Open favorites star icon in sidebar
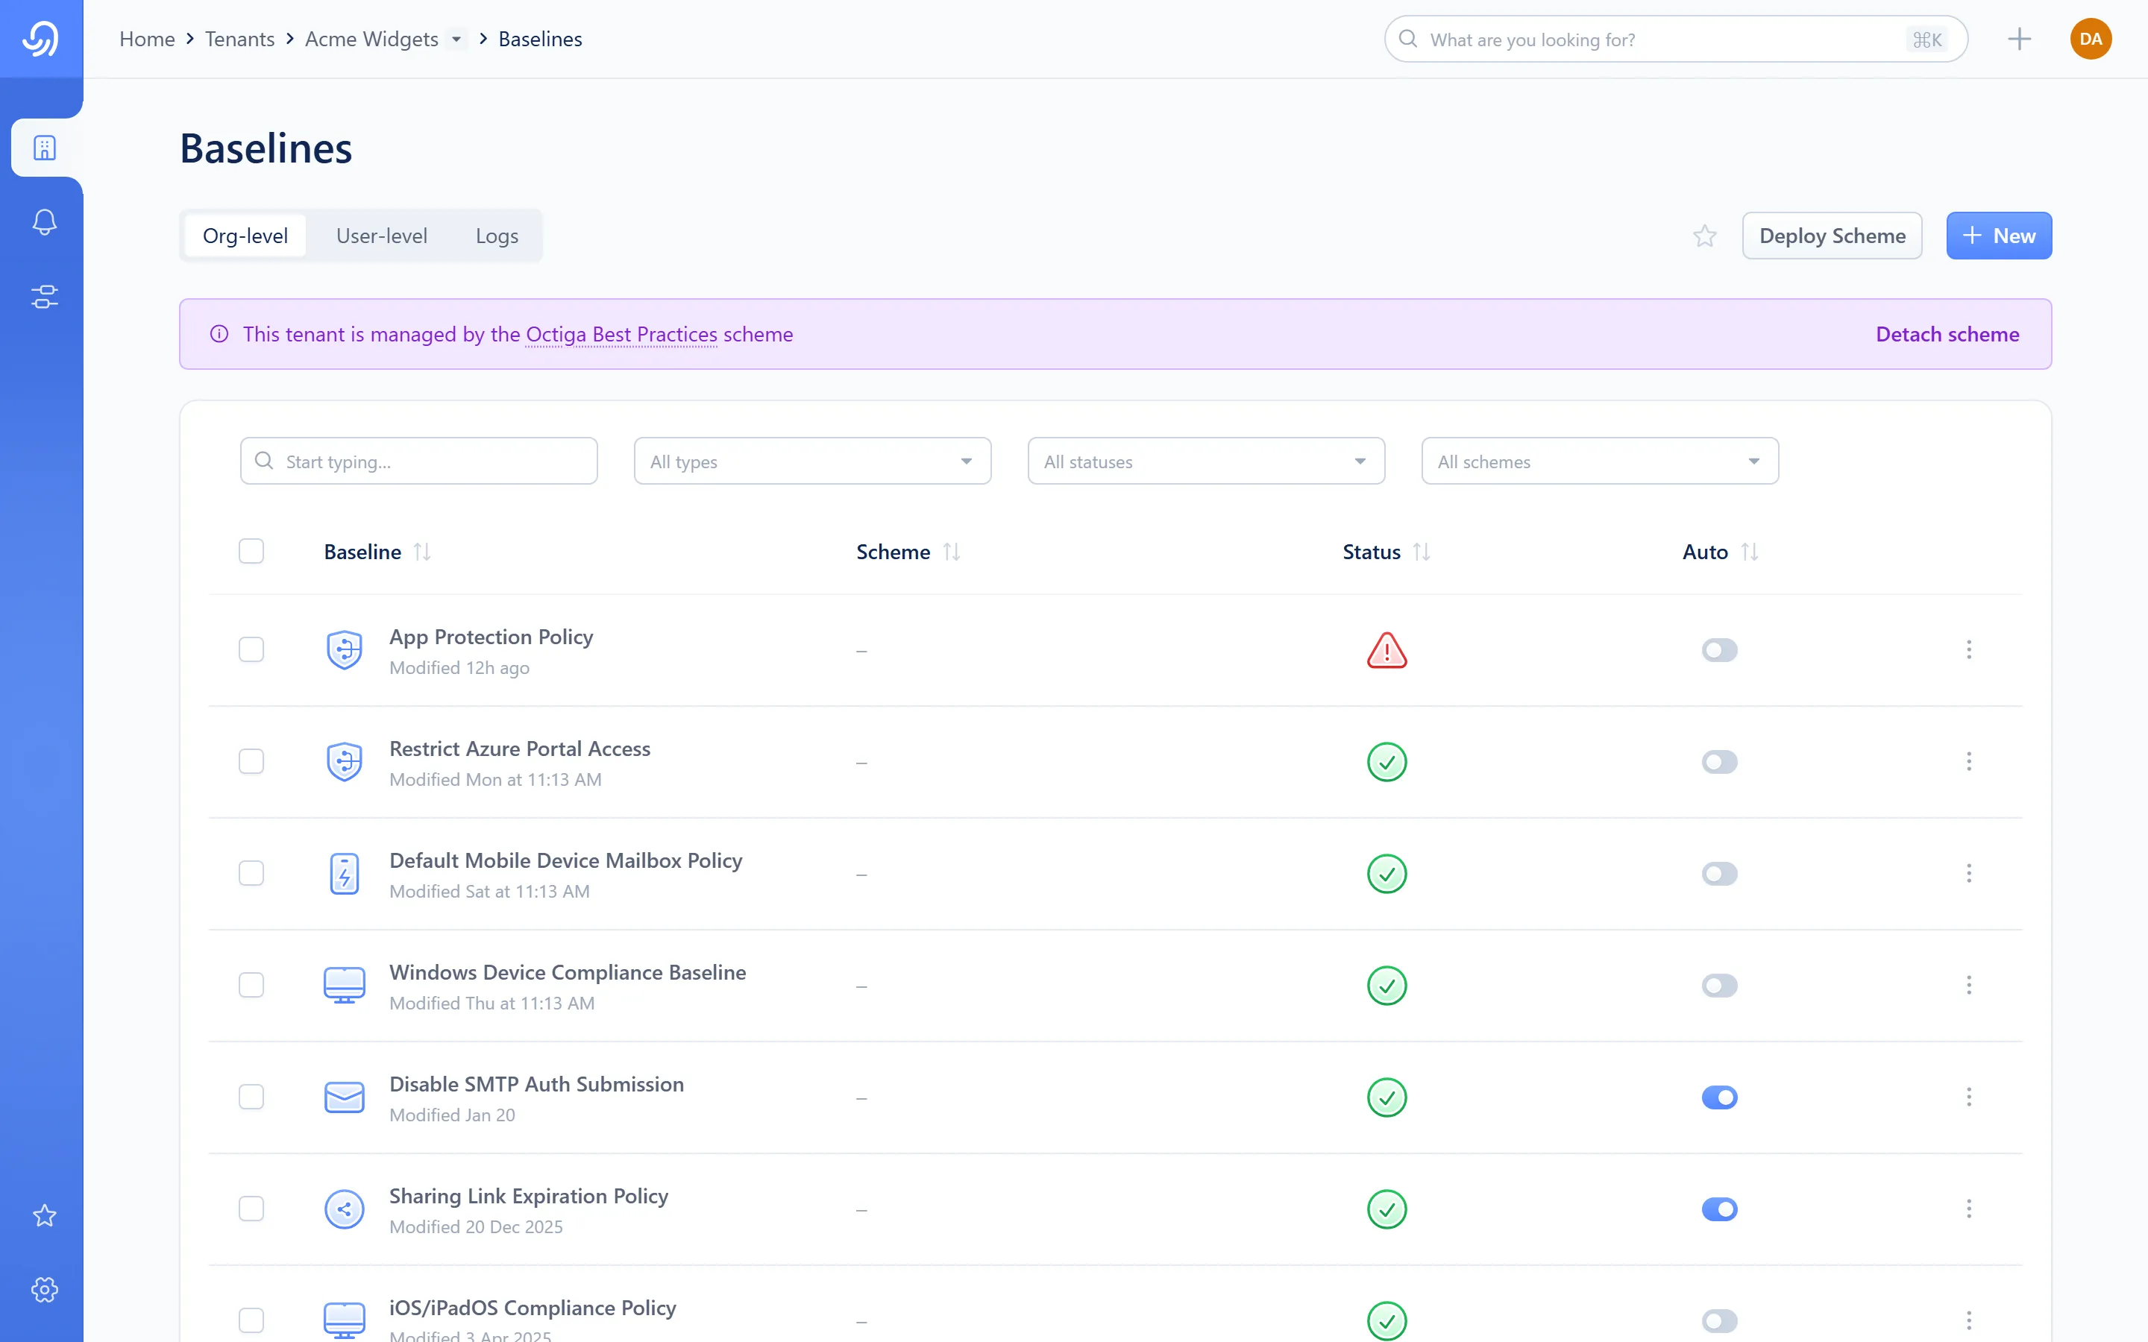 tap(45, 1215)
